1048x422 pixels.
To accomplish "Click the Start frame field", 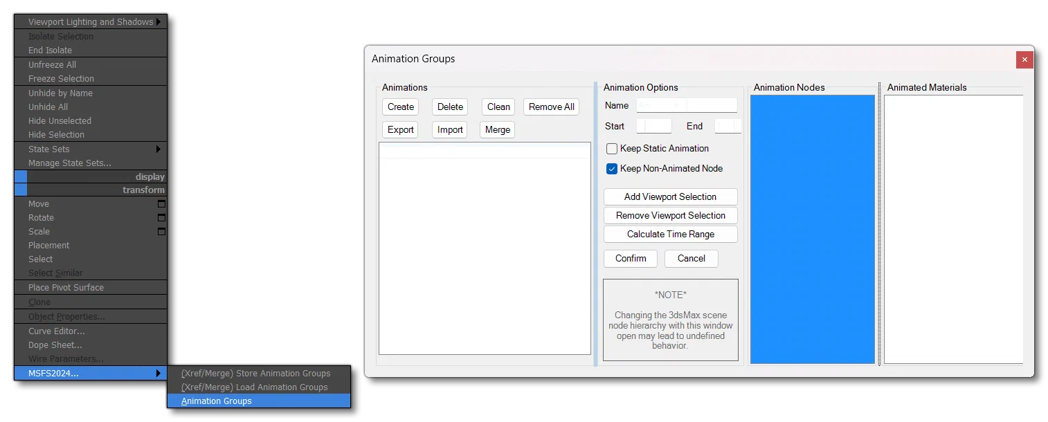I will point(653,127).
